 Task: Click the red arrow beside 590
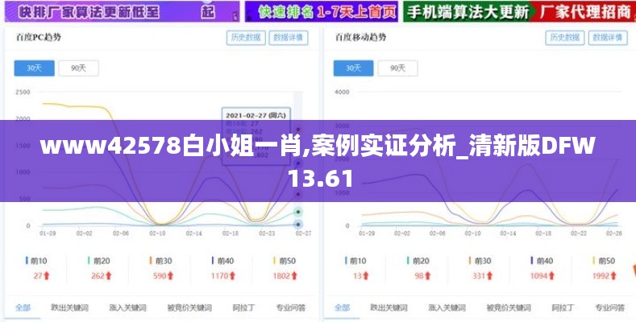click(x=170, y=276)
